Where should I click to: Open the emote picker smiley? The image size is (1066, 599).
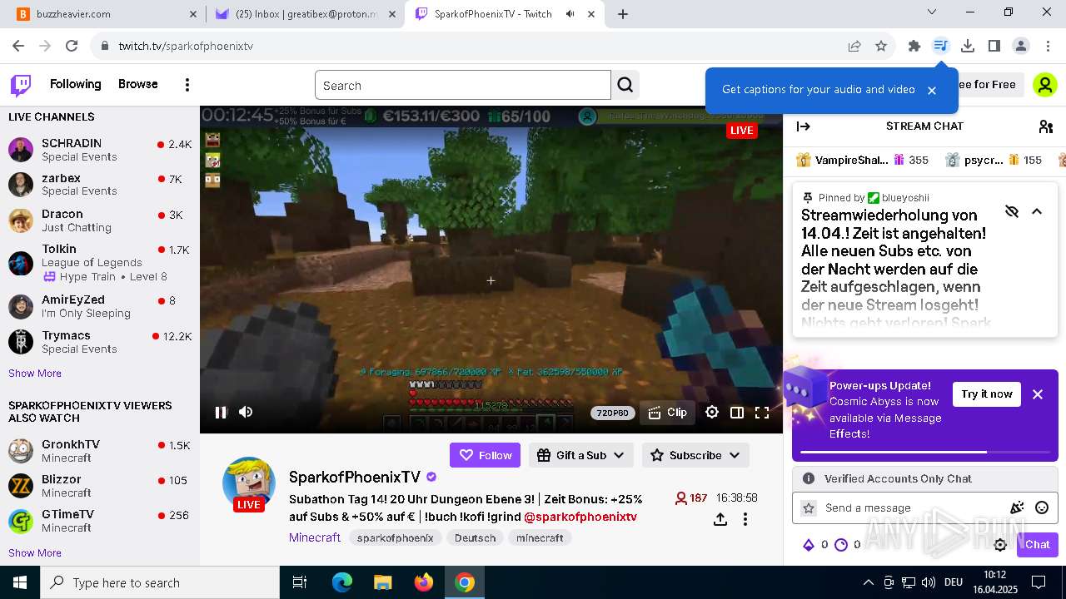click(1042, 507)
